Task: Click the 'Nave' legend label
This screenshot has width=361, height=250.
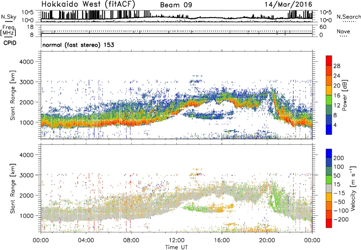Action: (343, 32)
